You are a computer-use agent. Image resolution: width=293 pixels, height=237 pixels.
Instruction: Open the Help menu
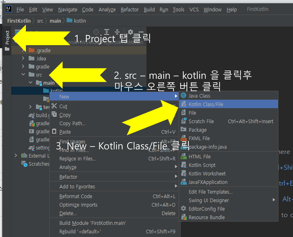pyautogui.click(x=232, y=10)
